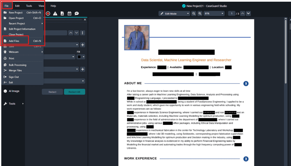Open the 81% zoom level dropdown
The width and height of the screenshot is (291, 166).
(214, 14)
